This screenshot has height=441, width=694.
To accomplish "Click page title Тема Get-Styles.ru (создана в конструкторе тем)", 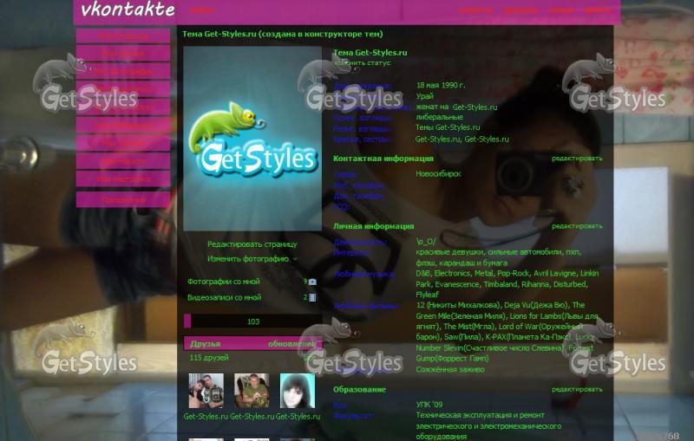I will point(283,34).
